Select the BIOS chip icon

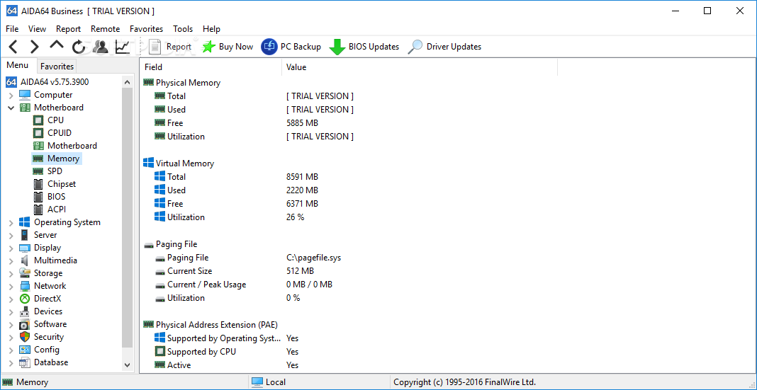click(38, 197)
